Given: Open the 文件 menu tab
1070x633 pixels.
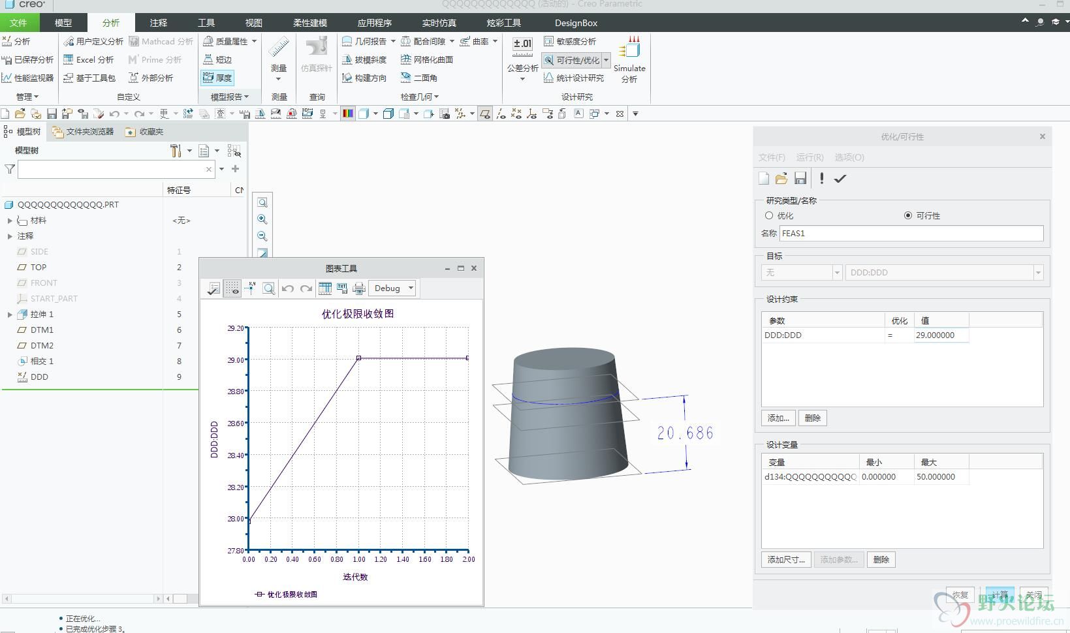Looking at the screenshot, I should coord(18,23).
